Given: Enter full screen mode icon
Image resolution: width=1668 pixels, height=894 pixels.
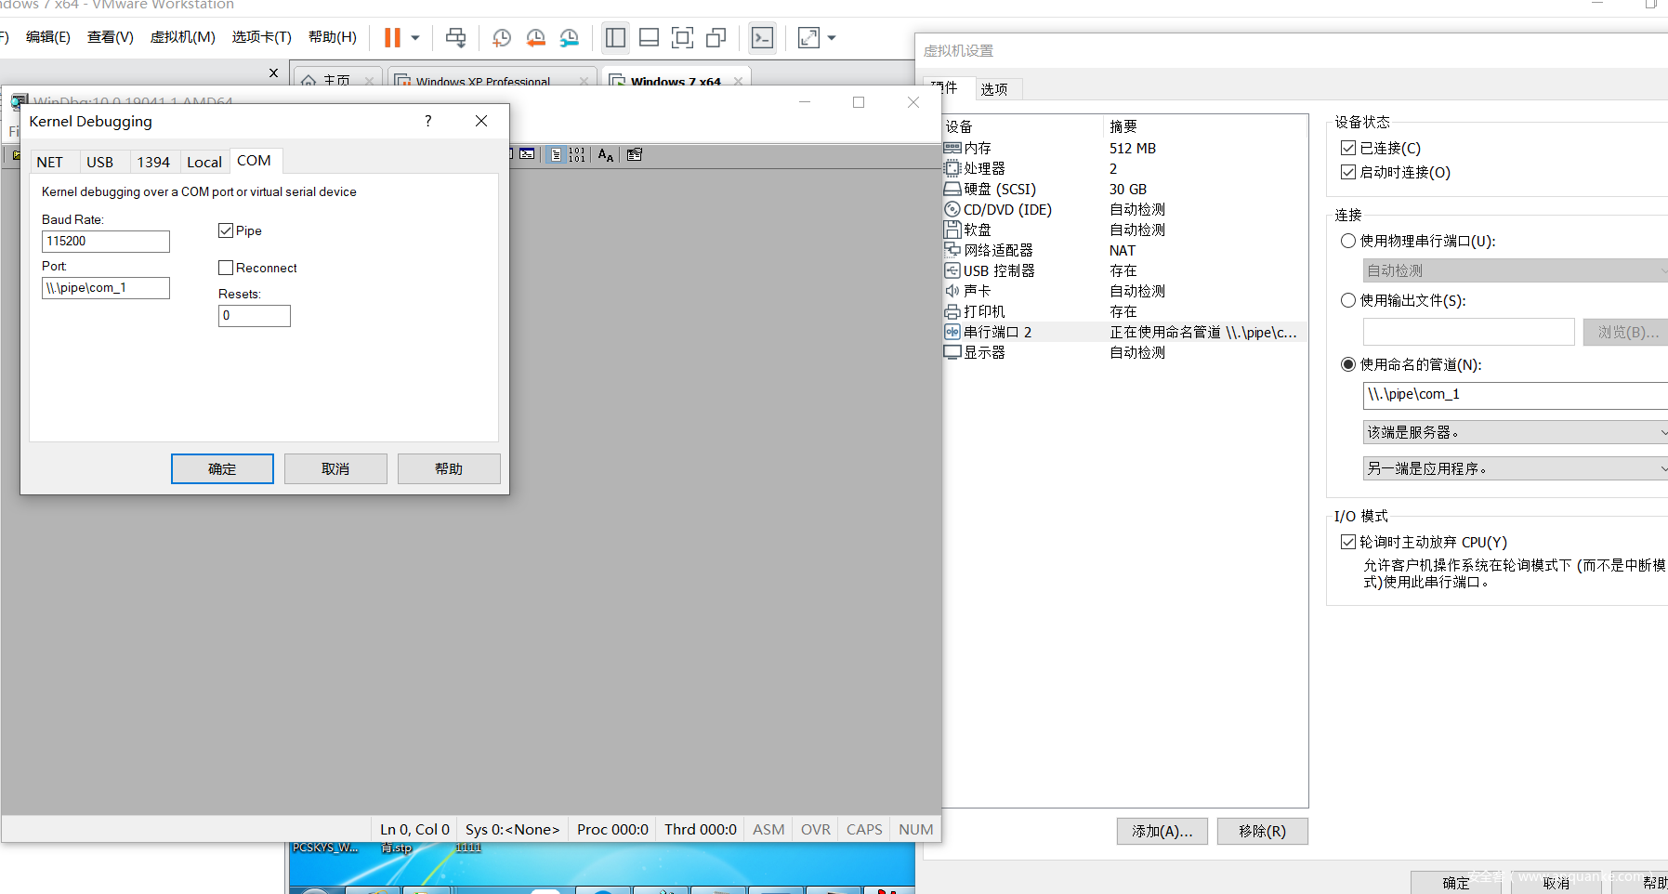Looking at the screenshot, I should pyautogui.click(x=682, y=38).
